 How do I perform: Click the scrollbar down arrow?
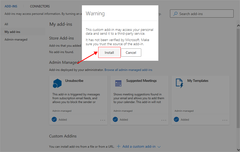point(238,149)
